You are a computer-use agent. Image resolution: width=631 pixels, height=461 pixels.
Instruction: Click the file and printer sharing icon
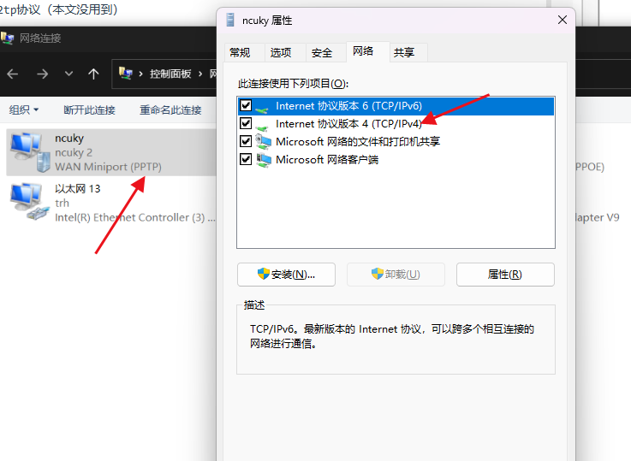[263, 141]
